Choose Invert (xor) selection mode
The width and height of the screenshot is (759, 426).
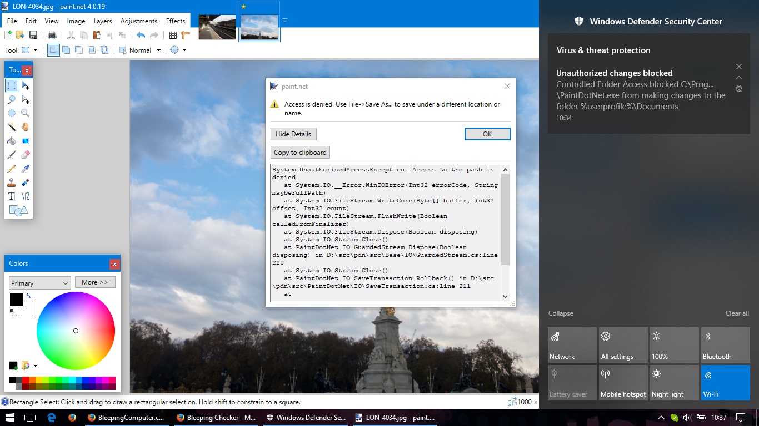click(104, 50)
